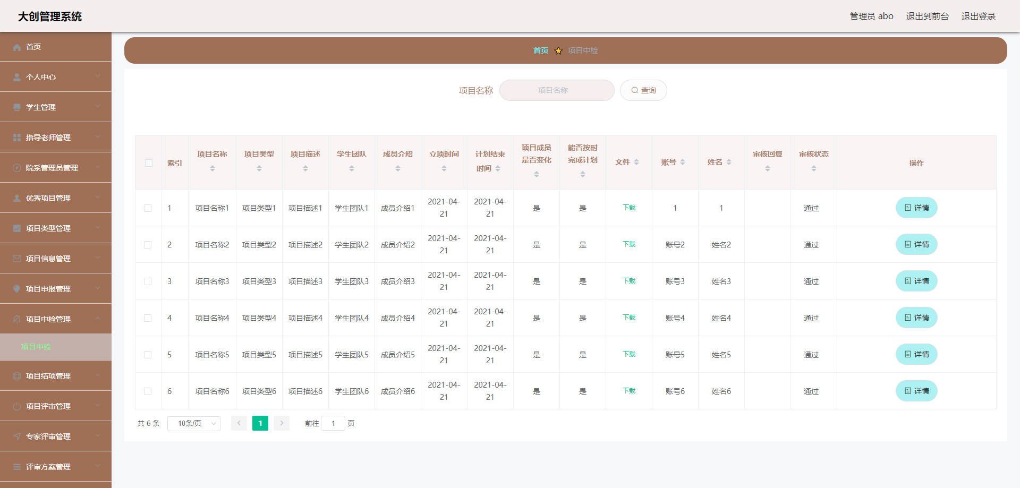This screenshot has width=1020, height=488.
Task: Expand 优秀项目管理 menu chevron
Action: tap(98, 198)
